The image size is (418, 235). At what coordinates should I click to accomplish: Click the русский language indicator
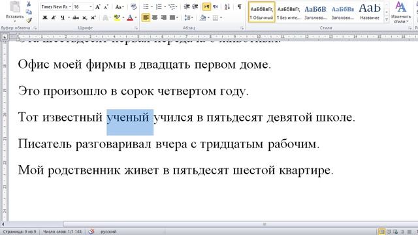(108, 232)
